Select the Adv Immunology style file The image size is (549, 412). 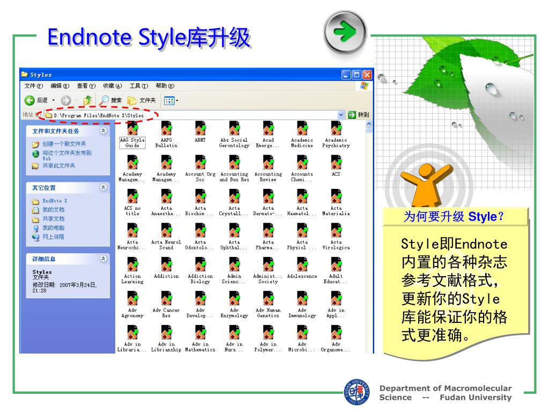pyautogui.click(x=302, y=305)
